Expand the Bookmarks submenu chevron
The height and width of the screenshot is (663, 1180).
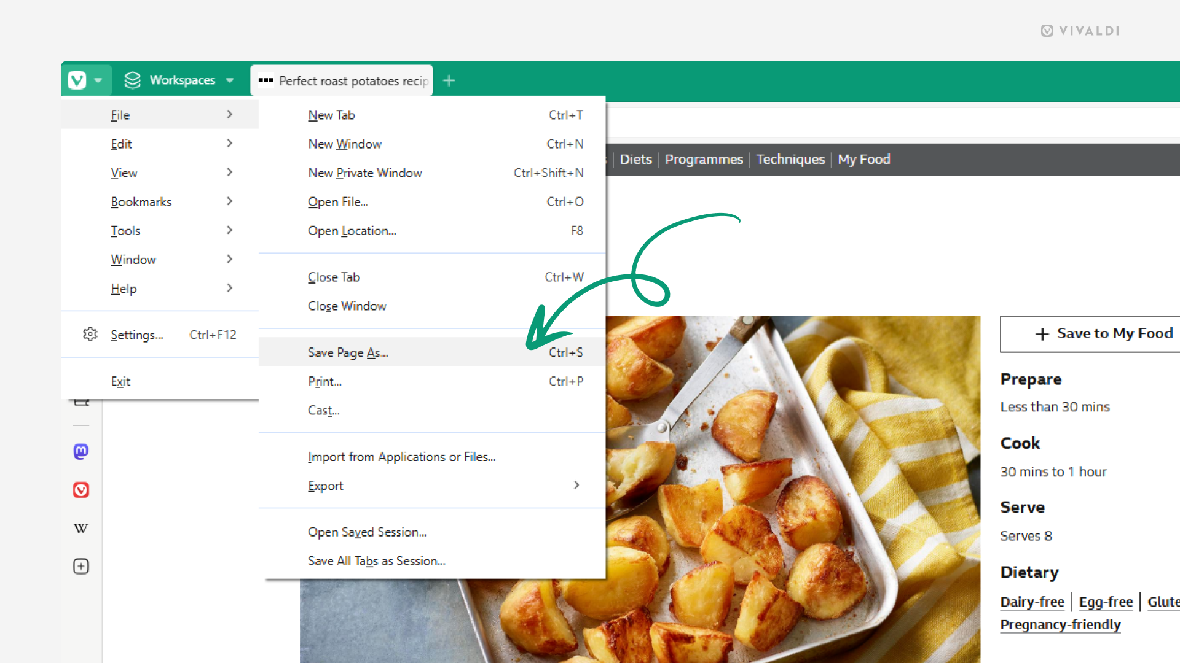coord(229,201)
